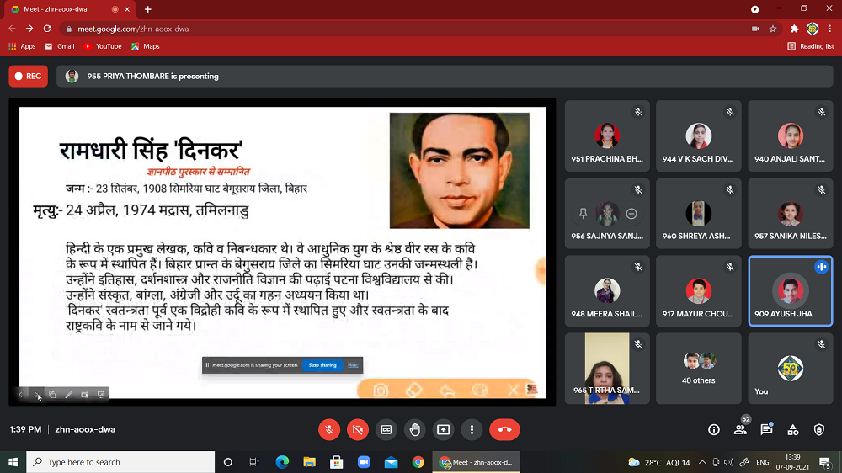Select the 909 AYUSH JHA participant tile
Viewport: 842px width, 473px height.
click(x=790, y=290)
